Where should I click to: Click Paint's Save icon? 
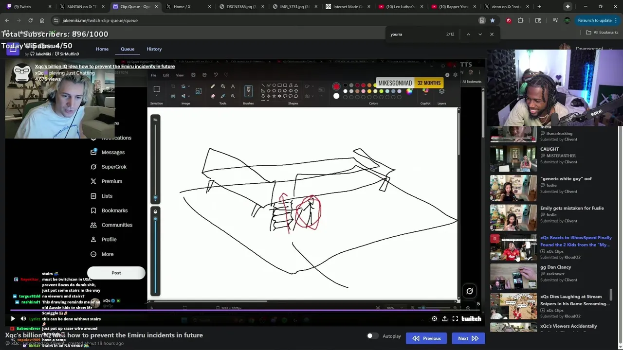click(x=193, y=75)
